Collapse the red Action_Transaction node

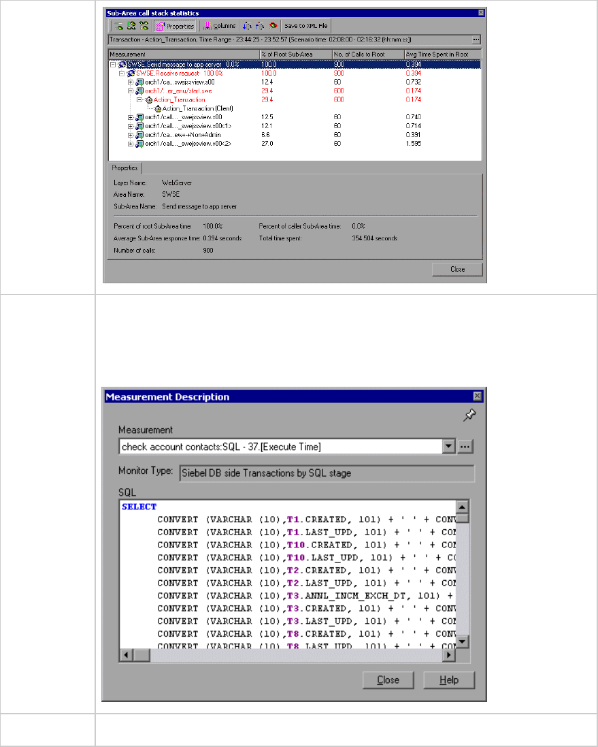pyautogui.click(x=139, y=100)
